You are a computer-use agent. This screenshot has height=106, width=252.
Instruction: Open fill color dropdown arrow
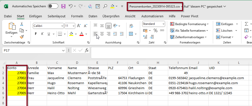[x=76, y=34]
